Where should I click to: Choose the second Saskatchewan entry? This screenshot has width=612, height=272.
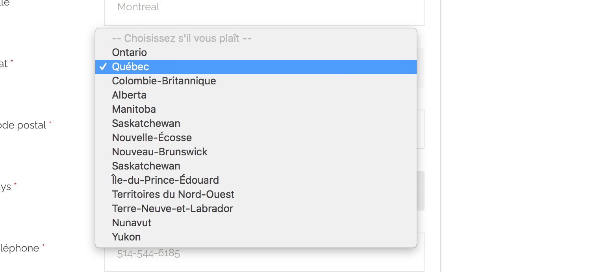[x=256, y=166]
